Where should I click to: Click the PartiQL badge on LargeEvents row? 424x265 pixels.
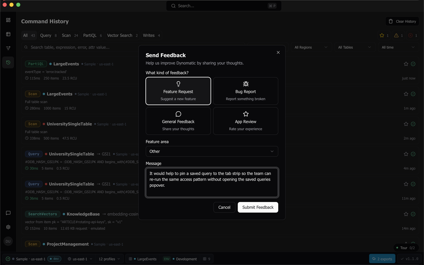[x=36, y=64]
